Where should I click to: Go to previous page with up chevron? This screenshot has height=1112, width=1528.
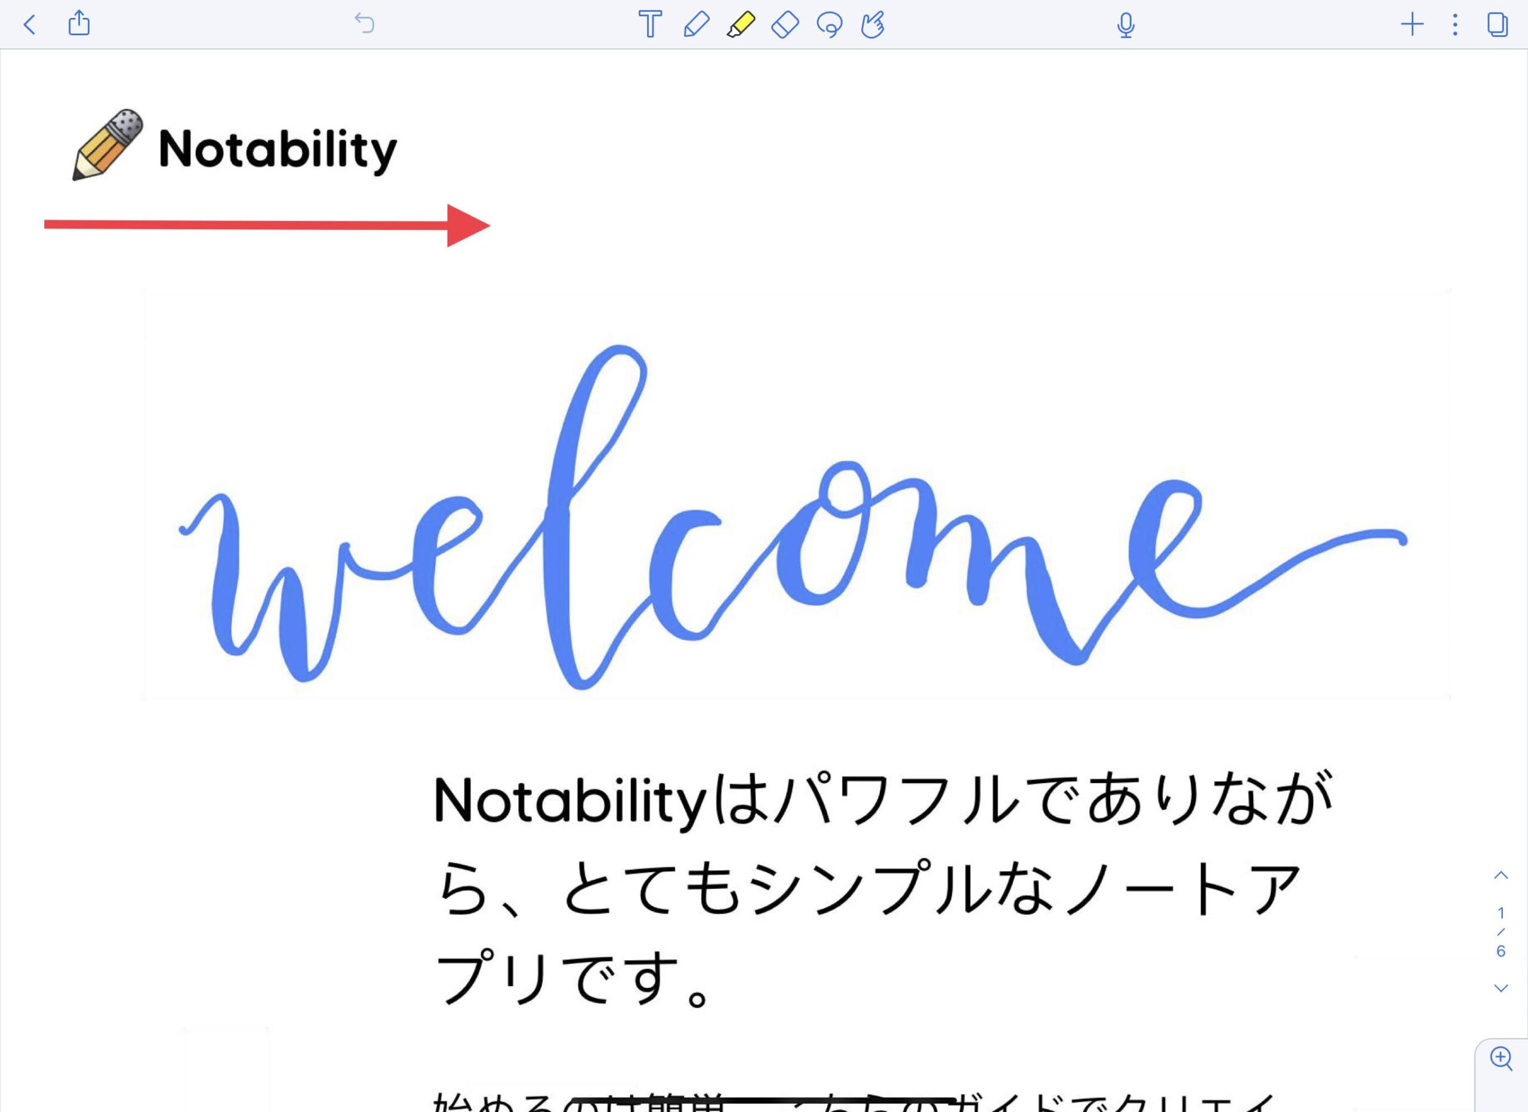point(1501,875)
